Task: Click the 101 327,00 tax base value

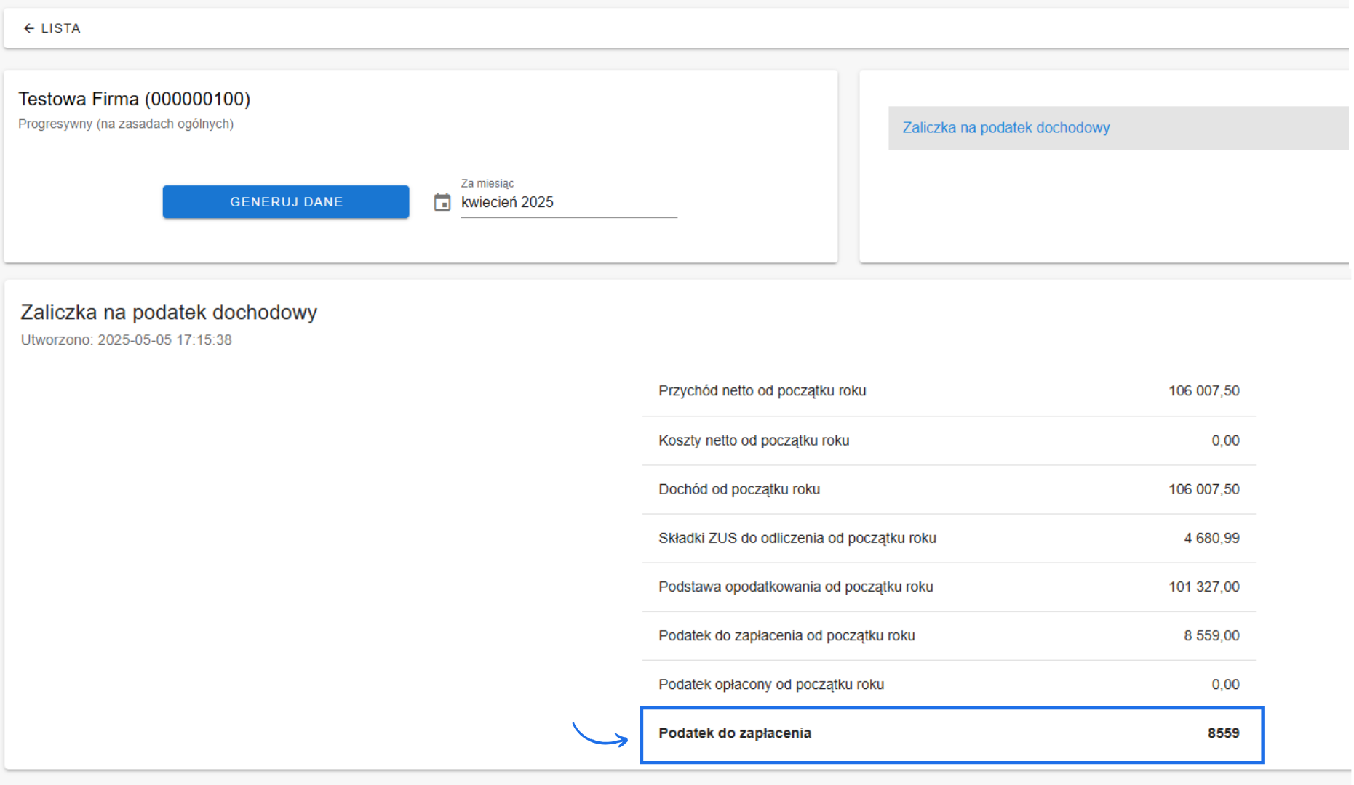Action: (x=1203, y=587)
